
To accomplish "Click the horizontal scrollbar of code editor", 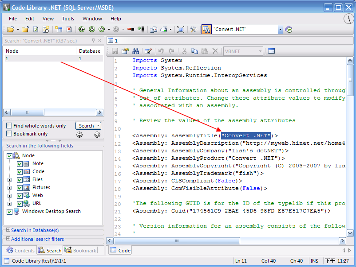I will [x=177, y=241].
